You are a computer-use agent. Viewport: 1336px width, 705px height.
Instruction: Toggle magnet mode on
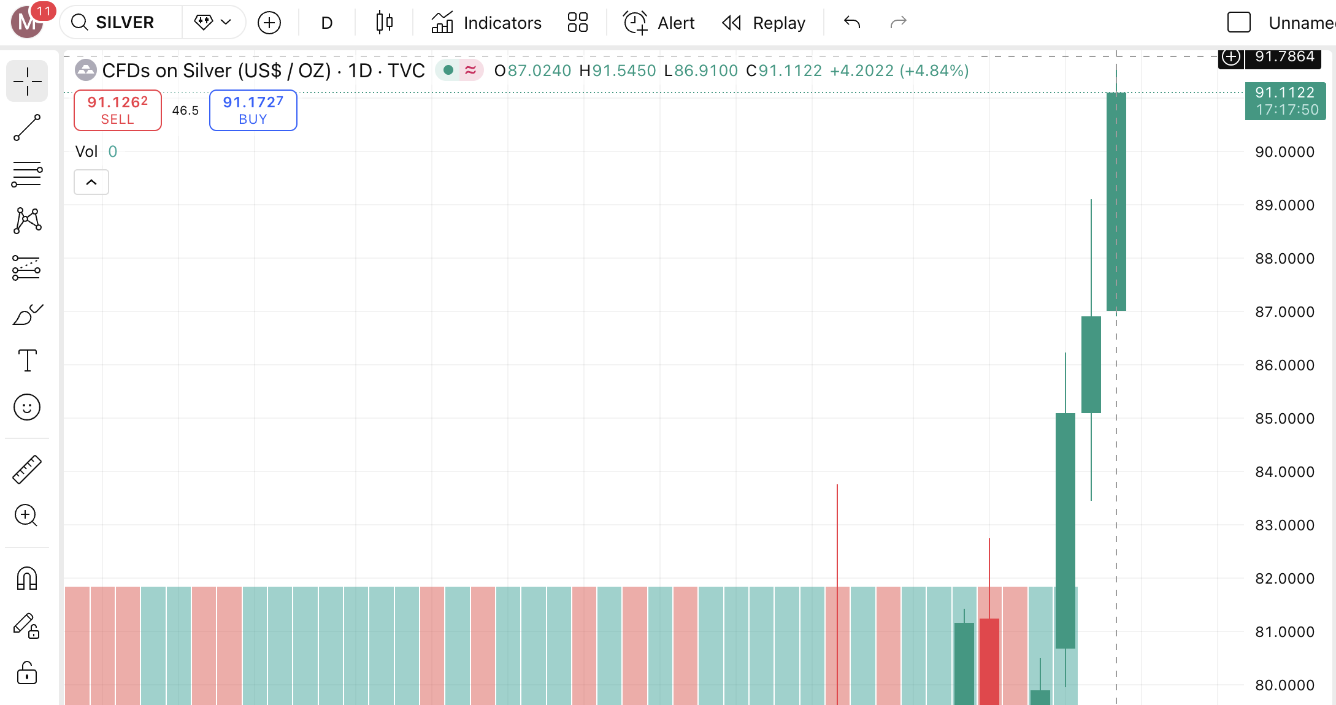coord(27,578)
